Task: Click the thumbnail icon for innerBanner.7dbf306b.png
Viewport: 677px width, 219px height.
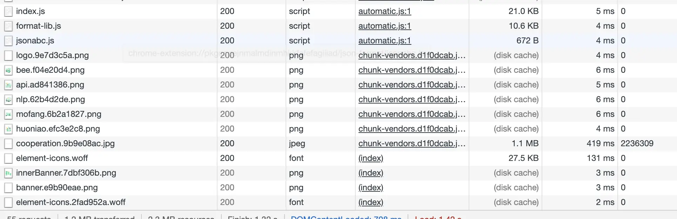Action: (x=8, y=173)
